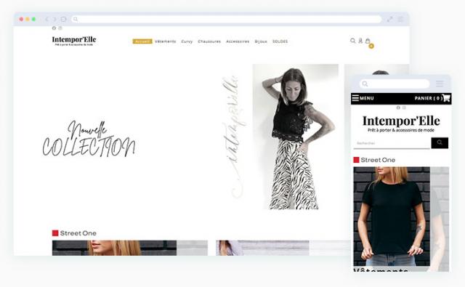Open the Vêtements menu item

tap(166, 41)
